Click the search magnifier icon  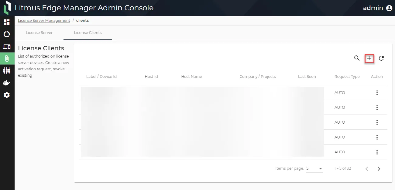click(357, 58)
